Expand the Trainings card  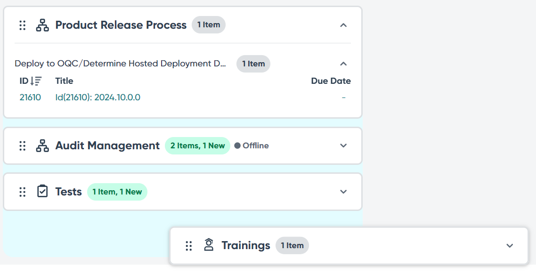coord(510,245)
